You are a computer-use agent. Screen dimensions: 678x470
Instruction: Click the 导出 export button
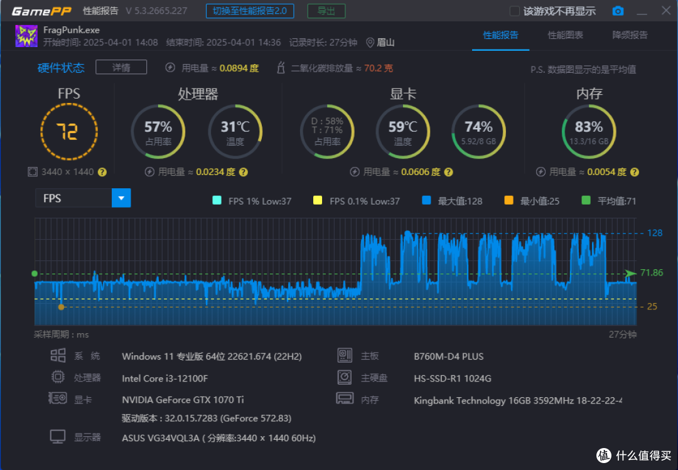click(x=326, y=11)
